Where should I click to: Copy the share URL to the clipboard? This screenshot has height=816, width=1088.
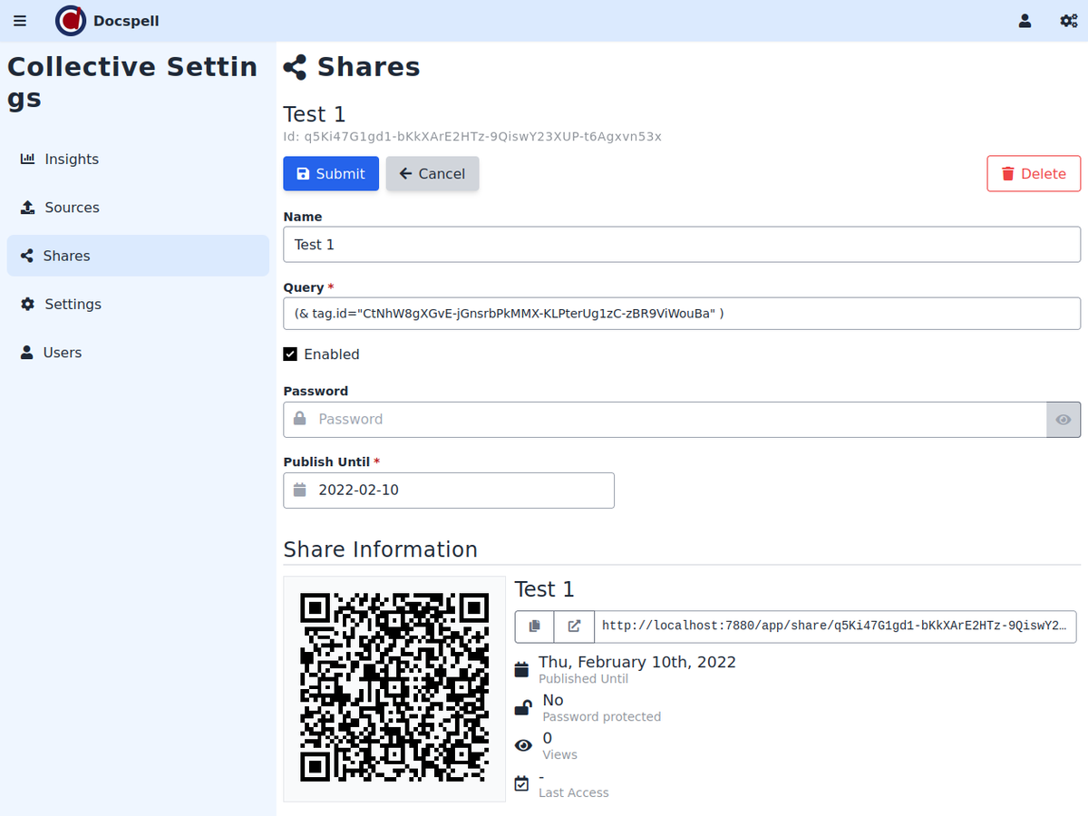pyautogui.click(x=535, y=627)
